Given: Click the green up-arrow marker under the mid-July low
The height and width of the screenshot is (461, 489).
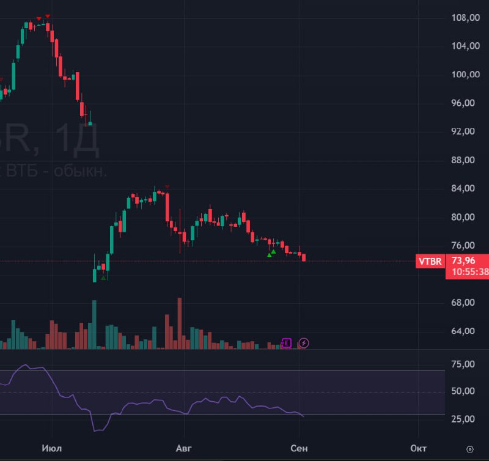Looking at the screenshot, I should click(103, 278).
